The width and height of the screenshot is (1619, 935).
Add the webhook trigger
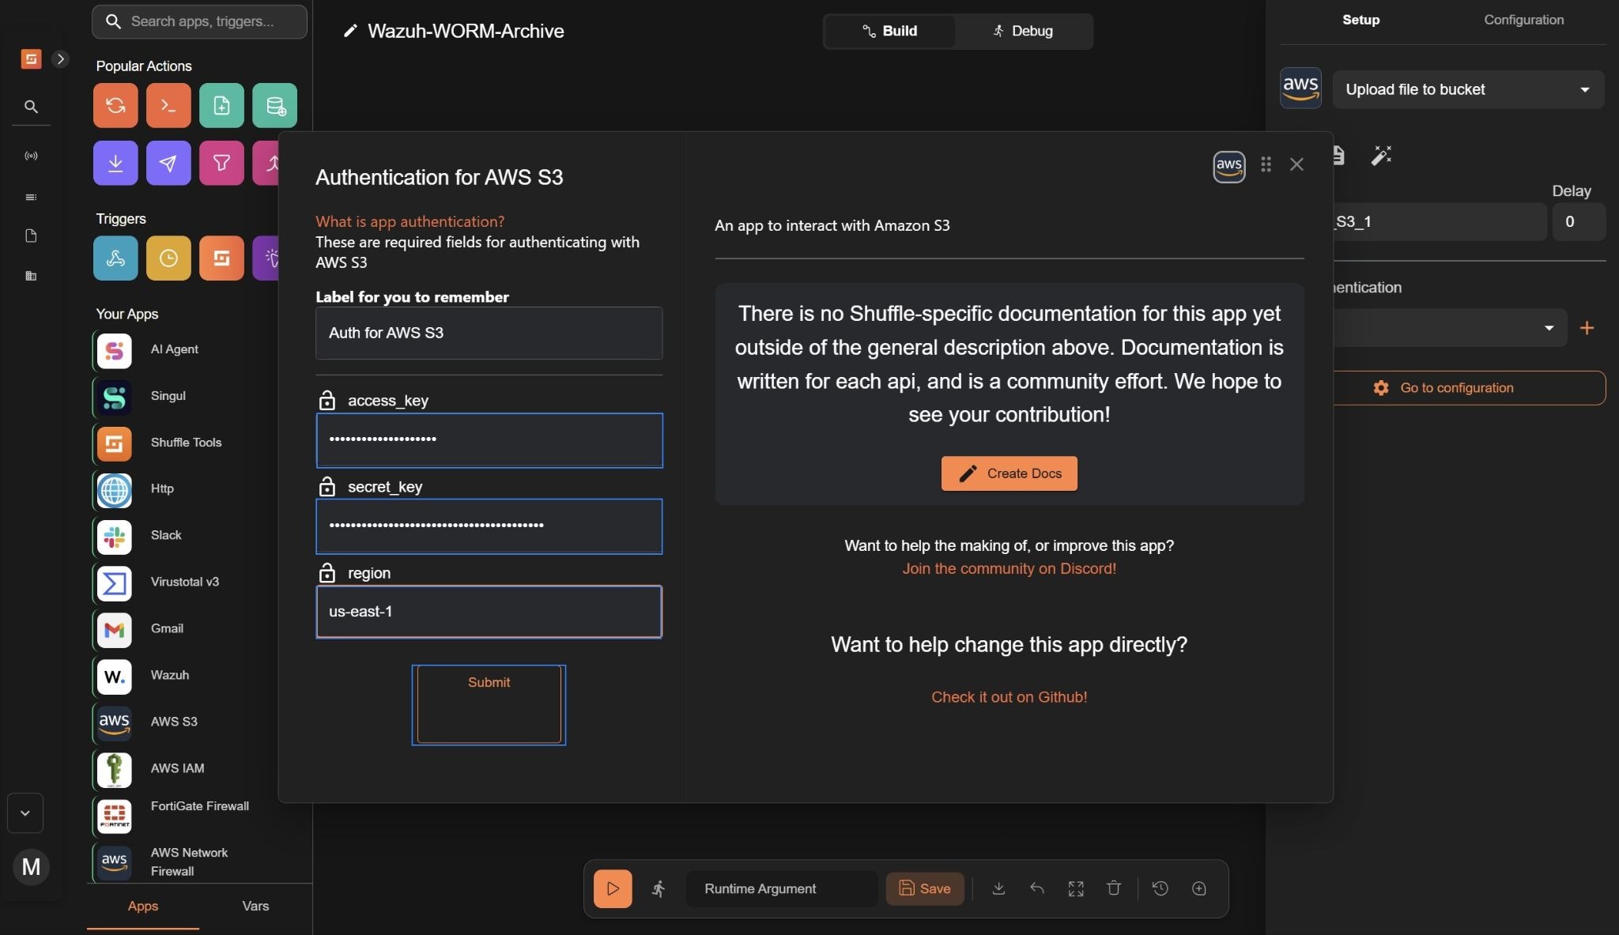click(x=115, y=258)
